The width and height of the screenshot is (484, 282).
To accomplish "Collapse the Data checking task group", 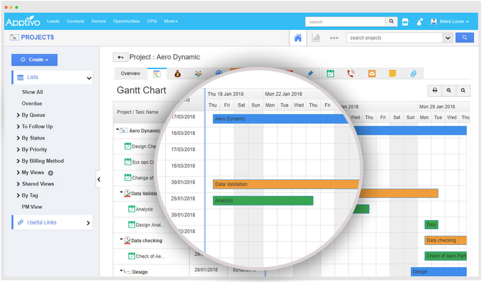I will coord(121,239).
